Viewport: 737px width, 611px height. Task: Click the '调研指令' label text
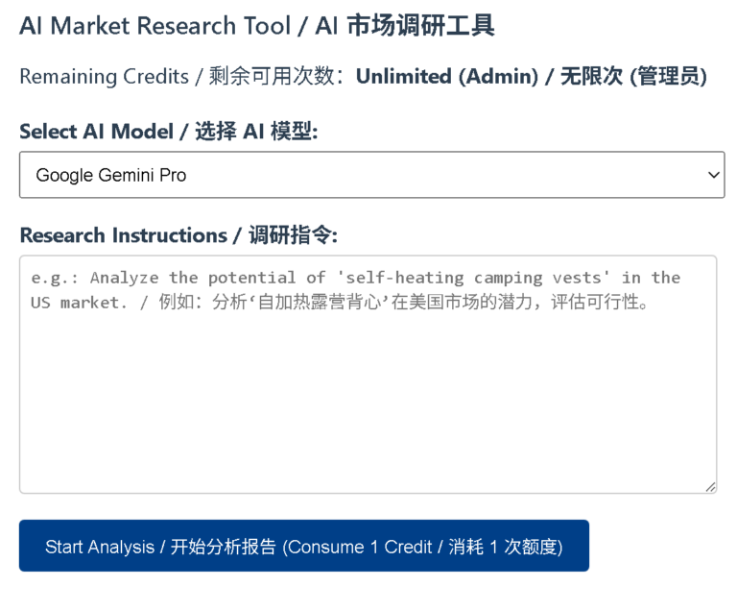[293, 235]
